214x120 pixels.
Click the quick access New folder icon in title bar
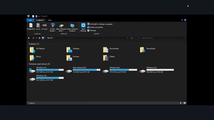point(36,16)
